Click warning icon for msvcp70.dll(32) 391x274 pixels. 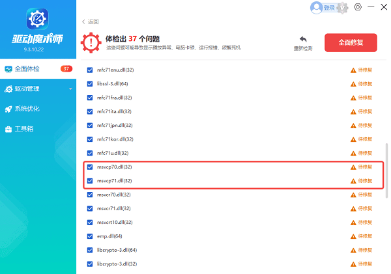[x=353, y=167]
